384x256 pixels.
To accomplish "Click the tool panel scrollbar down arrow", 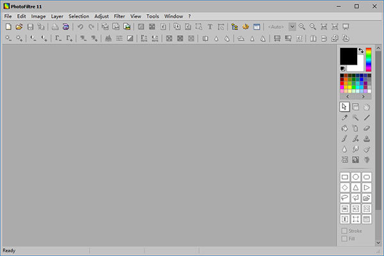I will point(378,243).
